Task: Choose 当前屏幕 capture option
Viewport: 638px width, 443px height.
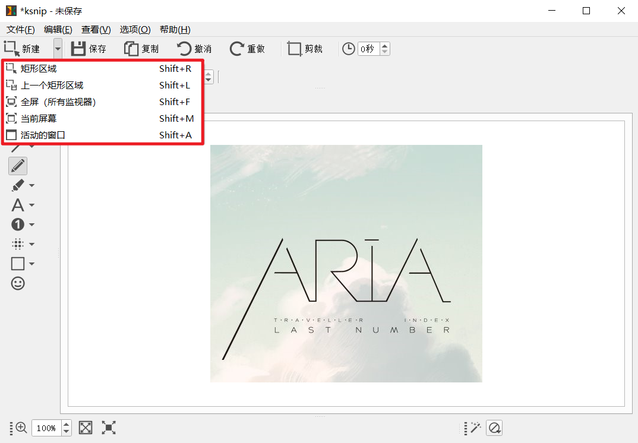Action: pyautogui.click(x=103, y=119)
